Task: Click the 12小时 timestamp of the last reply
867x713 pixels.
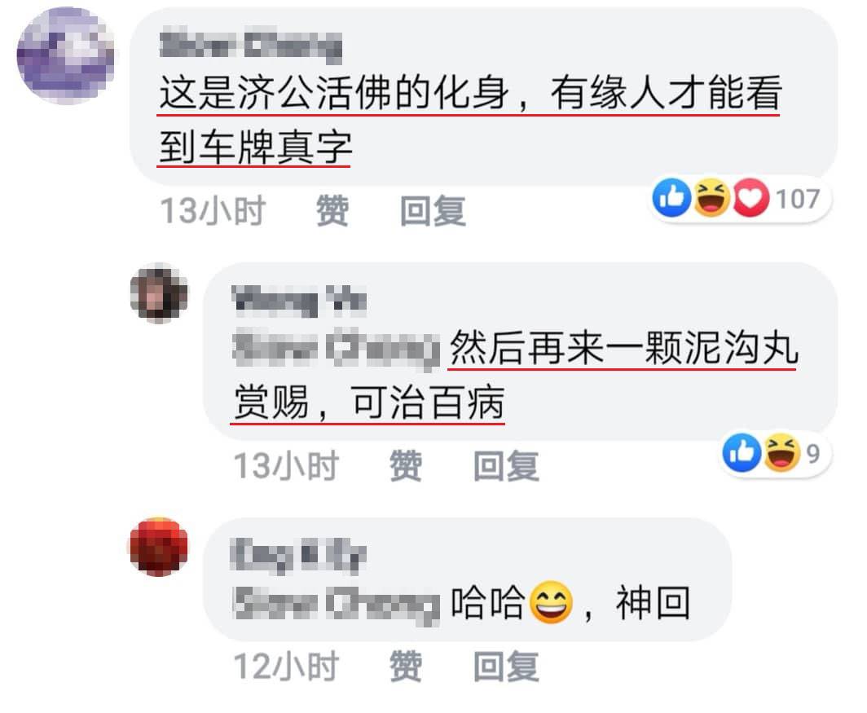Action: (287, 666)
